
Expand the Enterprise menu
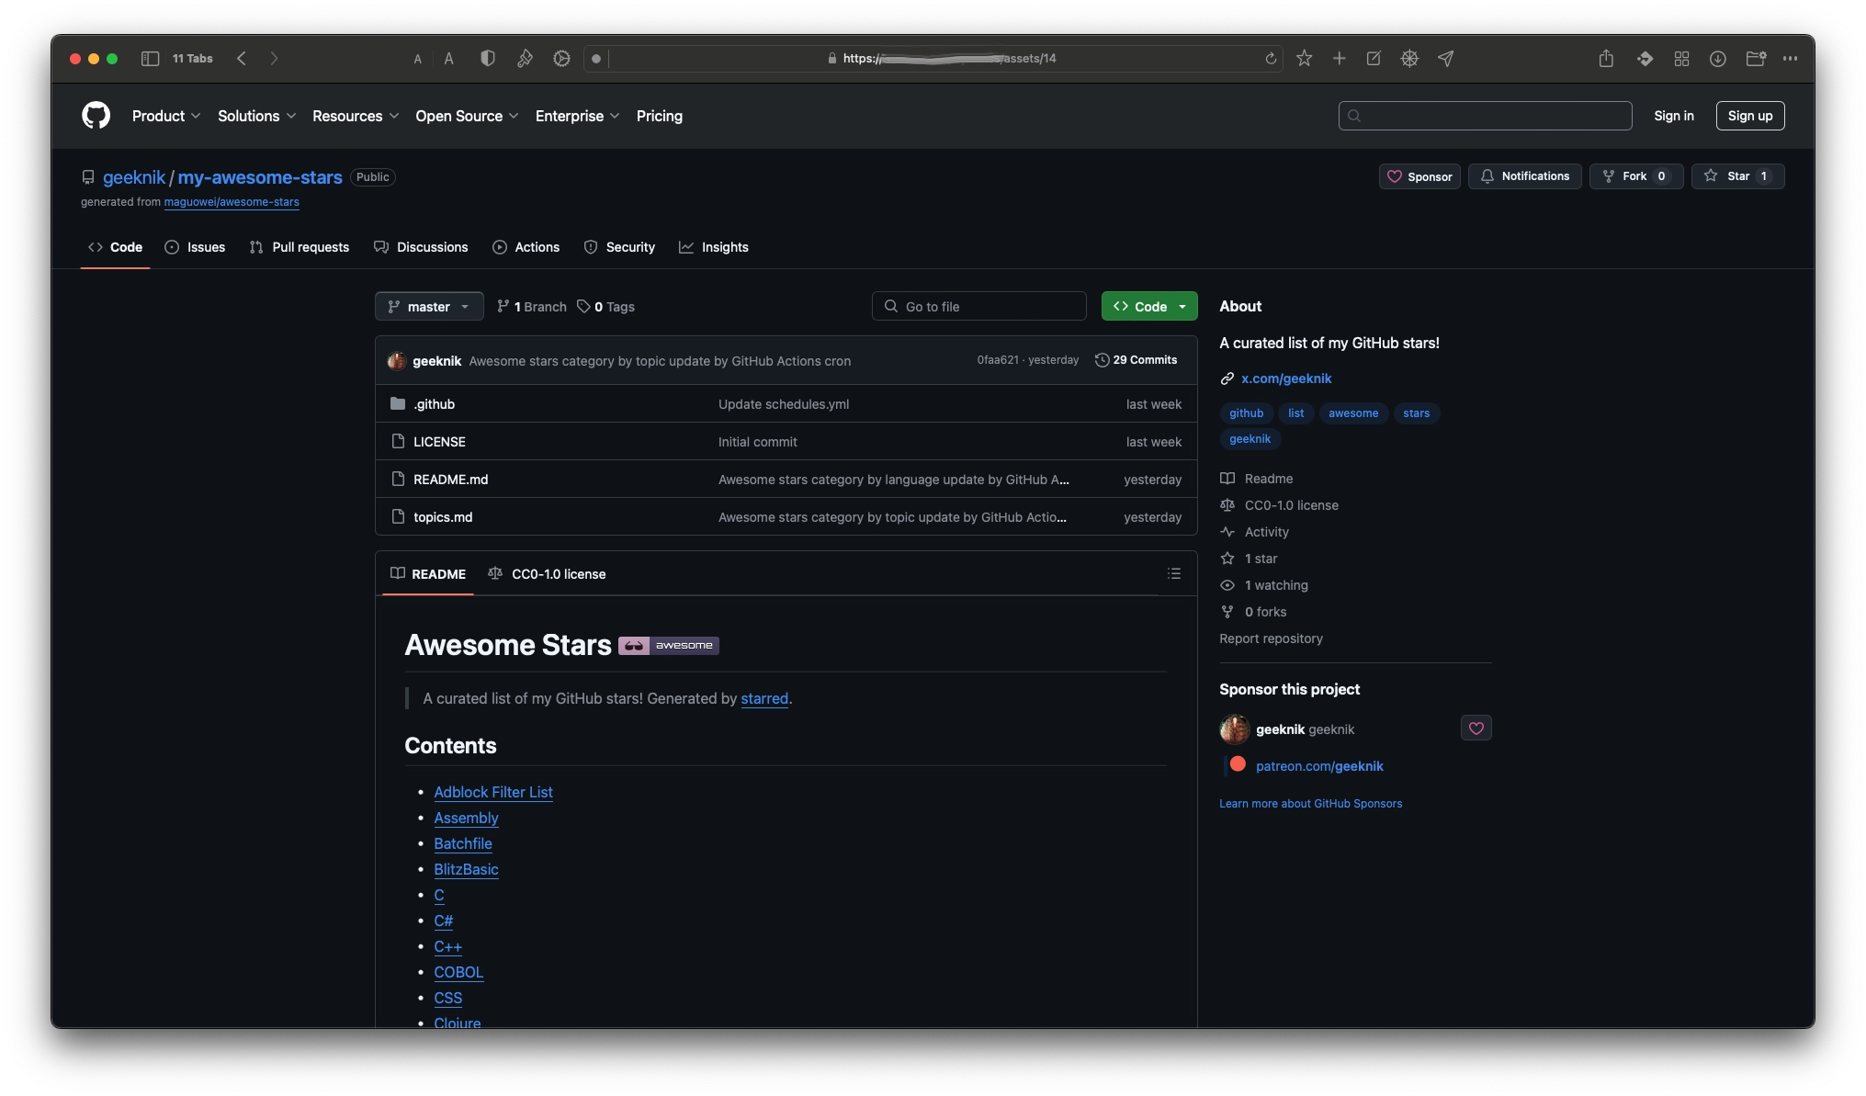577,116
